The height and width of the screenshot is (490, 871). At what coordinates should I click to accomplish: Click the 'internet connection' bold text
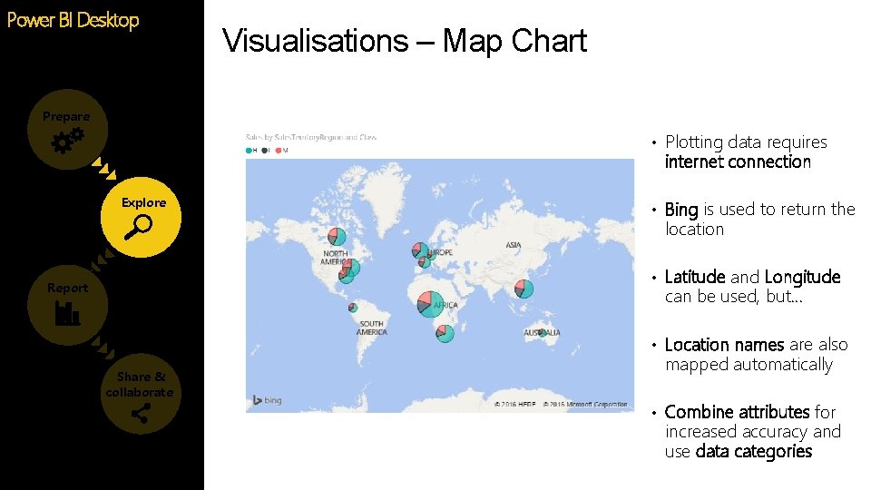click(x=738, y=162)
